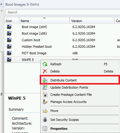The height and width of the screenshot is (133, 120).
Task: Click the MDT Boot Image row icon
Action: [x=9, y=53]
